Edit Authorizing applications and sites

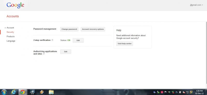point(66,52)
